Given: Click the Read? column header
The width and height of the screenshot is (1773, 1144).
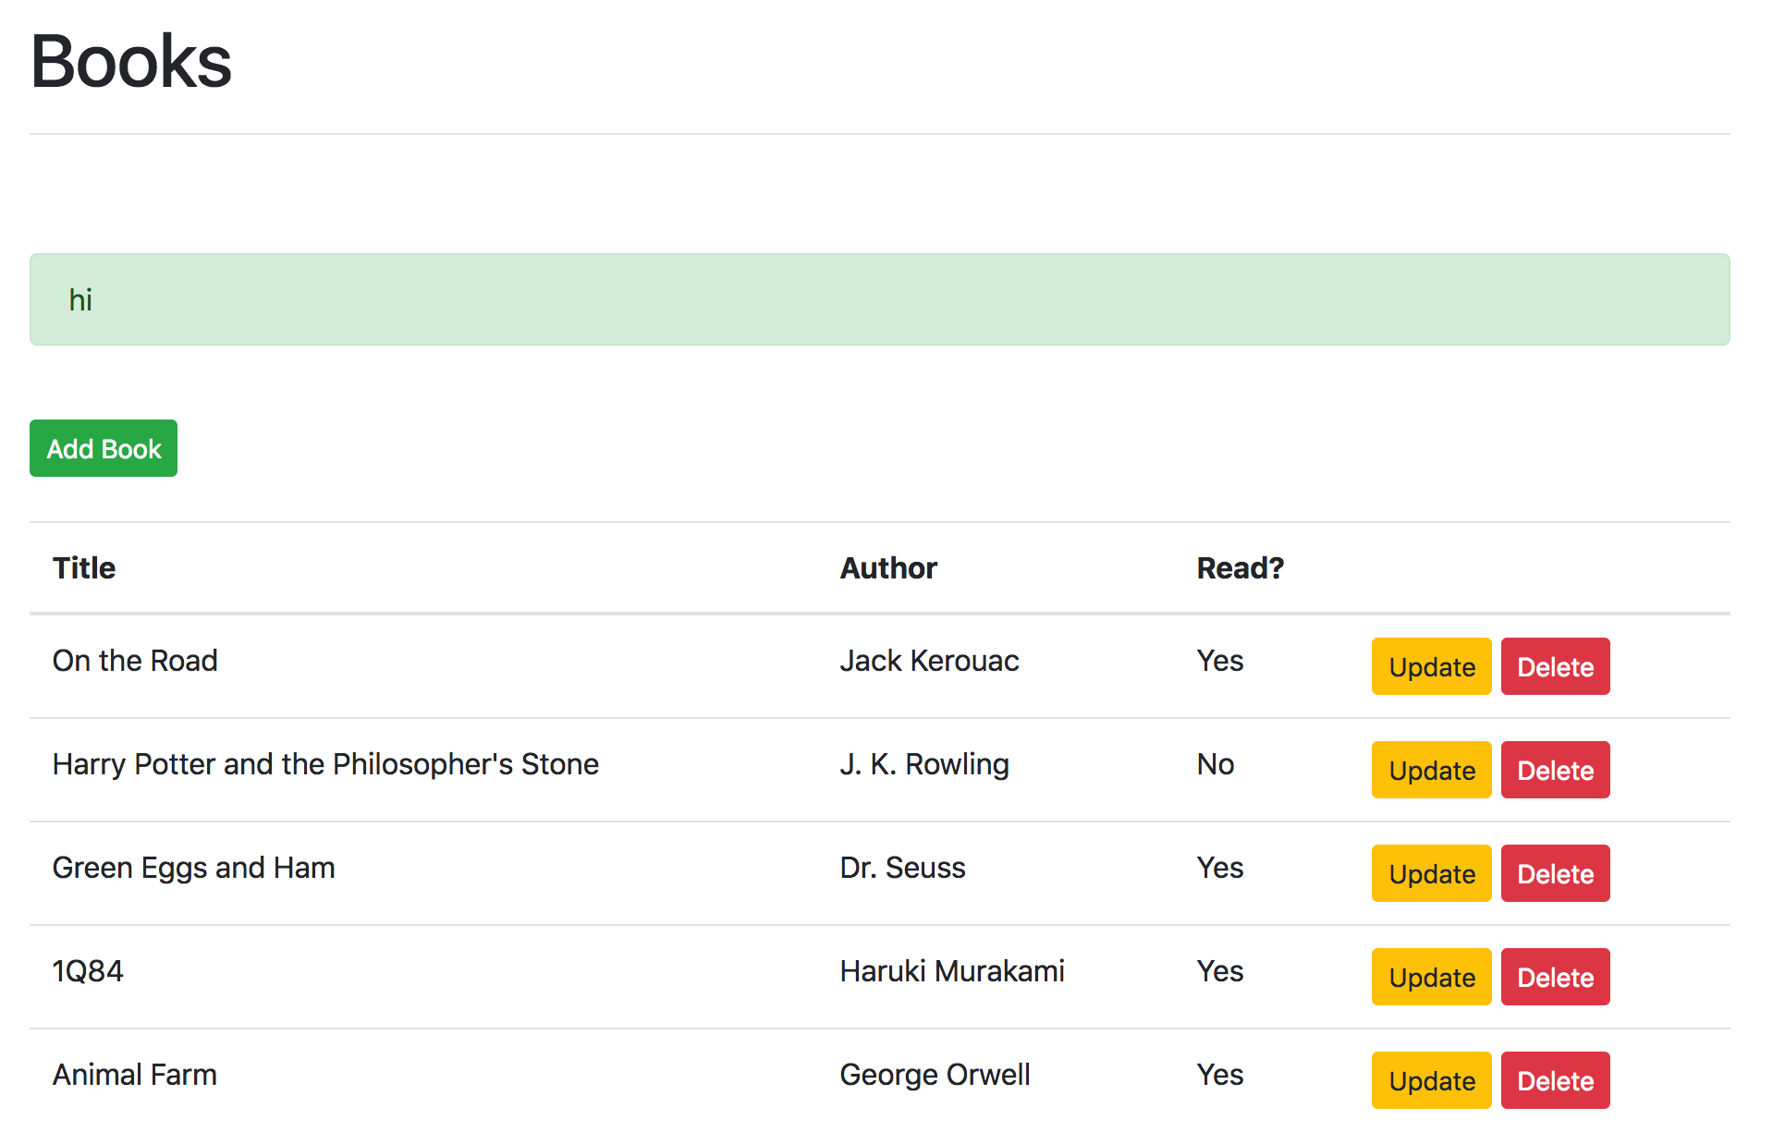Looking at the screenshot, I should [1240, 567].
